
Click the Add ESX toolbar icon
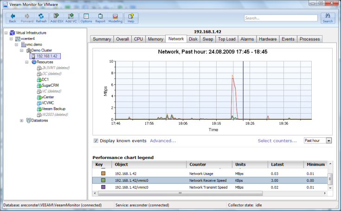57,18
